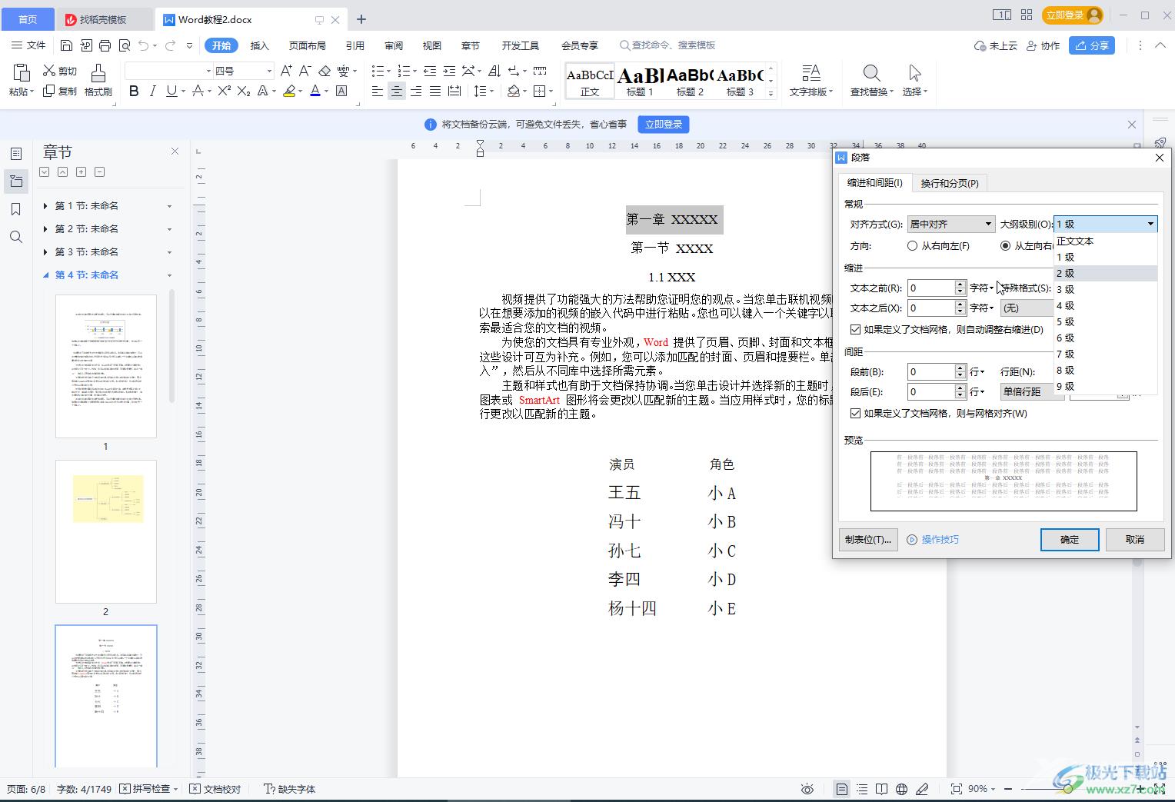Screen dimensions: 1175x802
Task: Click 立即登录 button in the blue info bar
Action: (664, 124)
